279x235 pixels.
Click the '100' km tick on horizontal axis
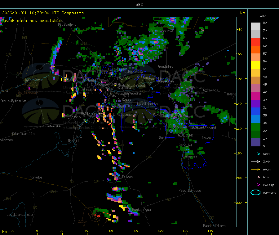pos(161,231)
